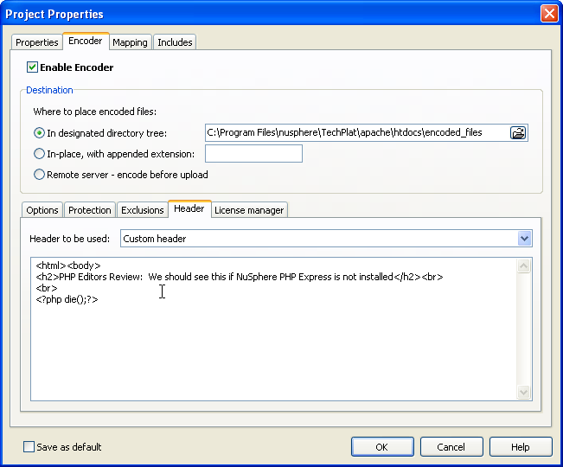Open the Protection sub-tab
This screenshot has height=467, width=563.
pos(90,210)
